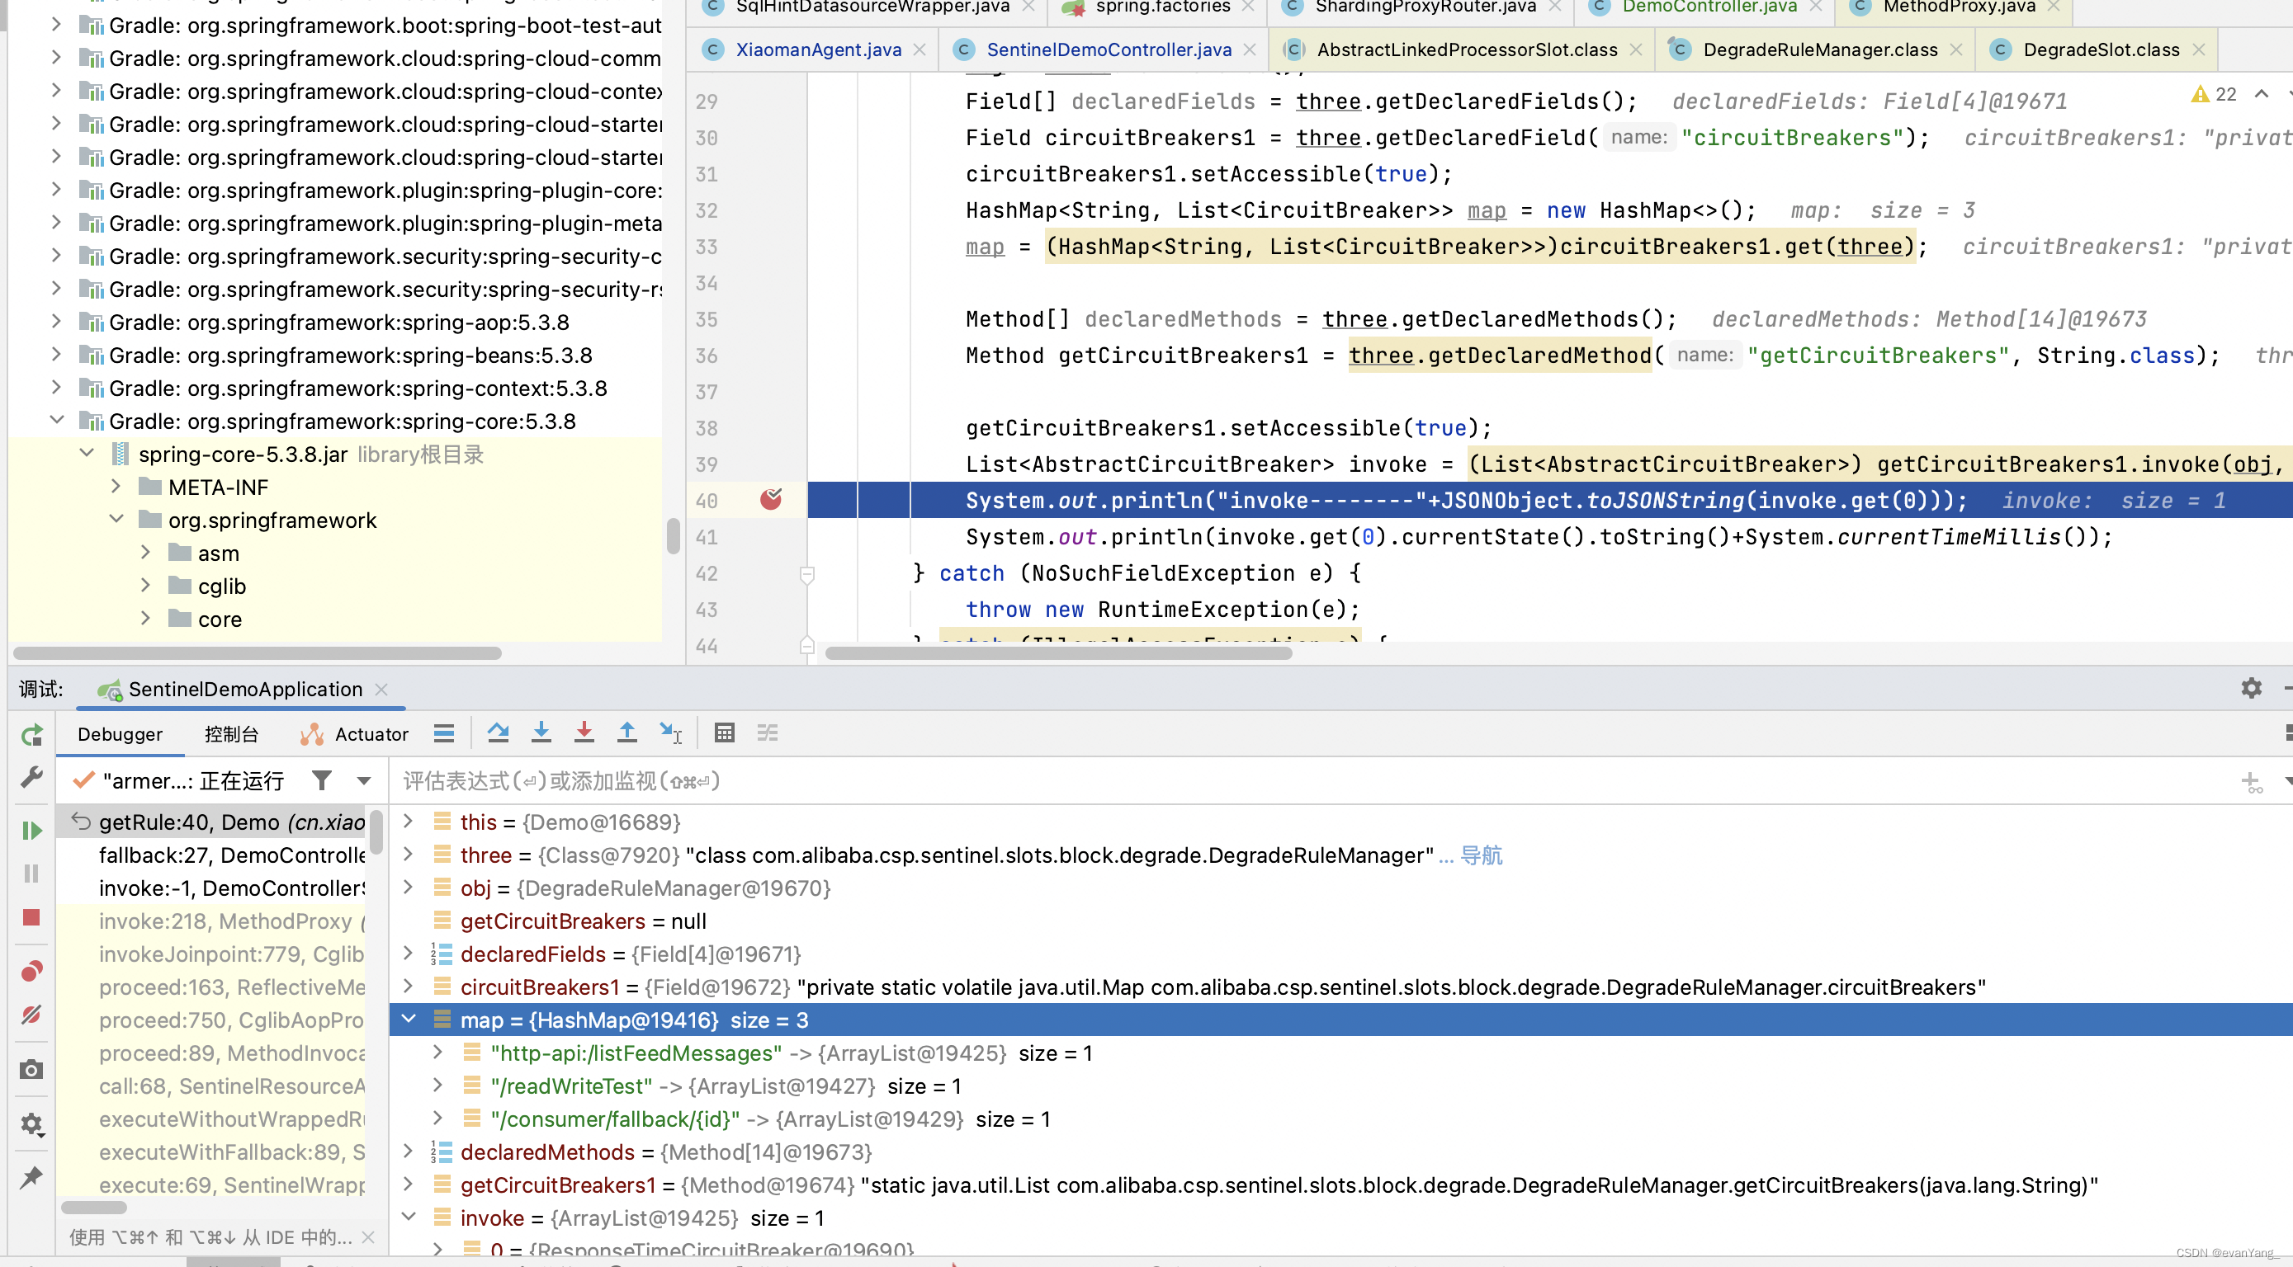Viewport: 2293px width, 1267px height.
Task: Toggle the breakpoint on line 40
Action: [771, 500]
